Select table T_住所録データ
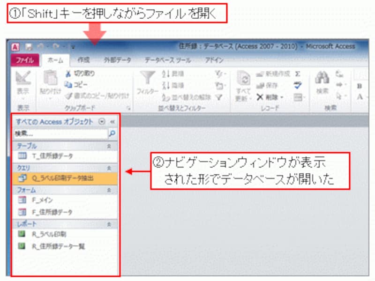 (65, 156)
